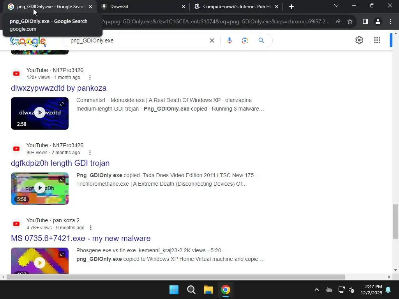Click the scroll down arrow of the page
This screenshot has width=399, height=299.
pyautogui.click(x=395, y=270)
